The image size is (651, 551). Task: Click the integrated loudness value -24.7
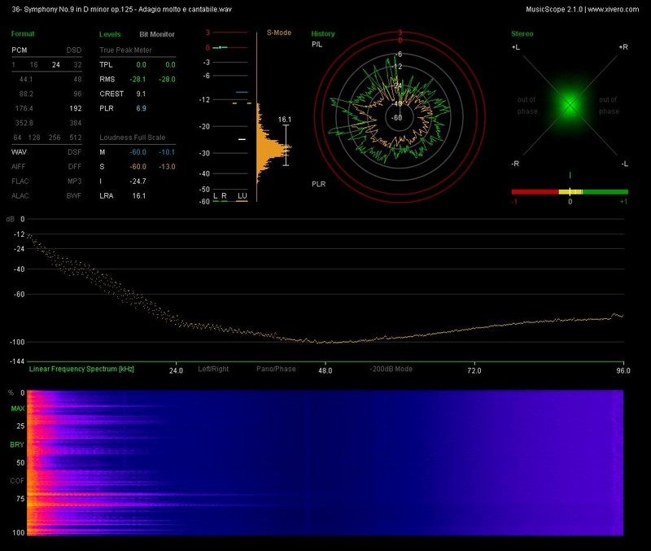click(x=138, y=181)
